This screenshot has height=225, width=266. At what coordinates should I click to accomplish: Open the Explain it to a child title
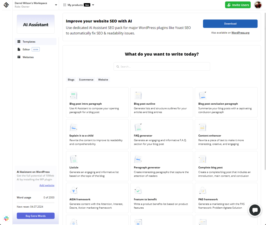click(81, 135)
